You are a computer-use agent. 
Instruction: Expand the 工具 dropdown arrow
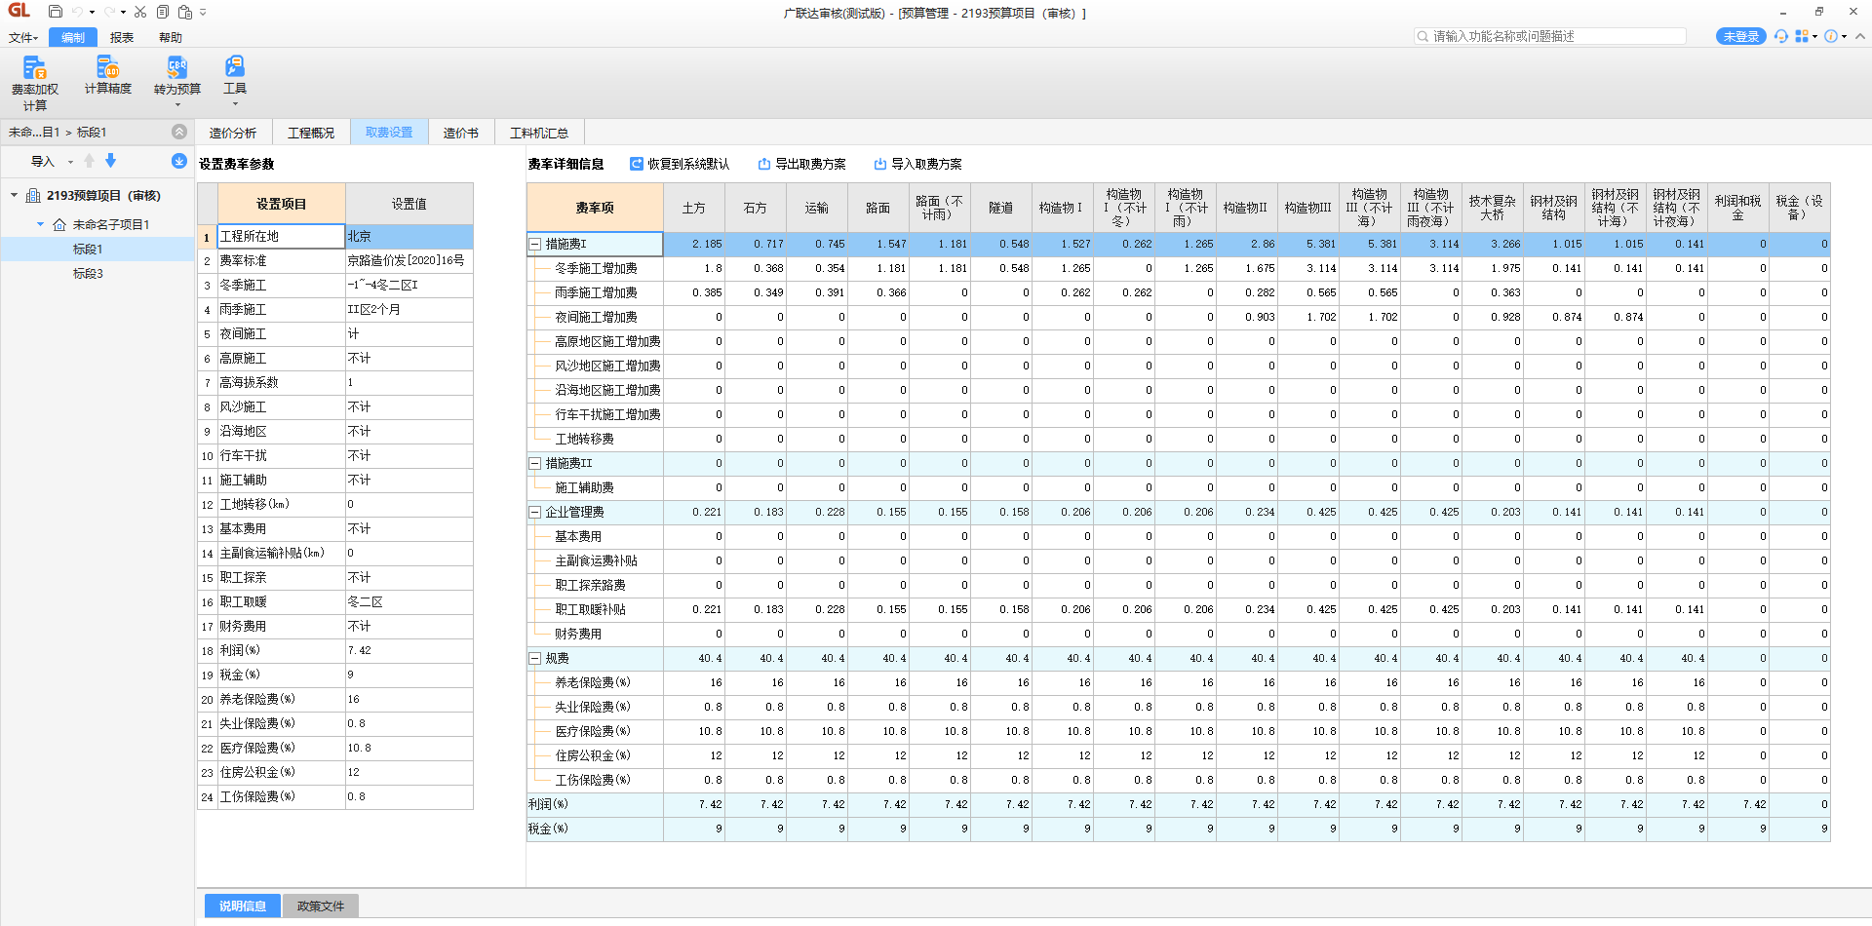pos(235,103)
